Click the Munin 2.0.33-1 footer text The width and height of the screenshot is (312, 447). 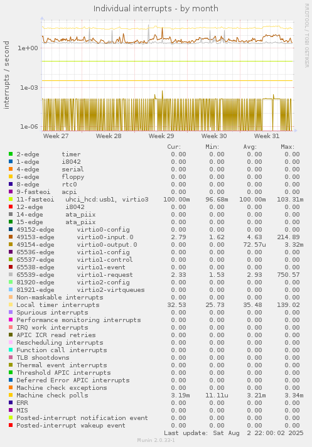[156, 440]
